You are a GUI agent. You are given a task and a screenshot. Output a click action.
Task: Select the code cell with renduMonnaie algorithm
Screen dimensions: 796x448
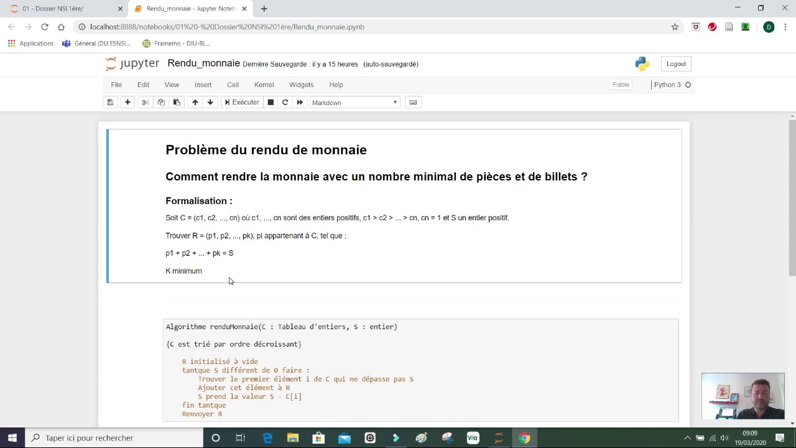(420, 370)
